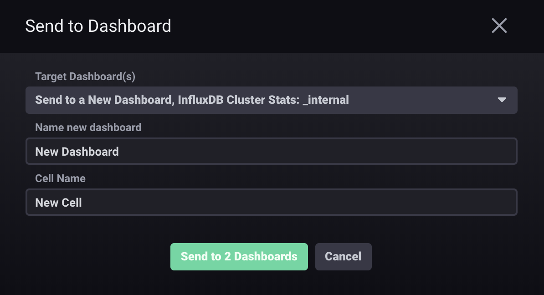
Task: Click the Cancel button
Action: tap(343, 256)
